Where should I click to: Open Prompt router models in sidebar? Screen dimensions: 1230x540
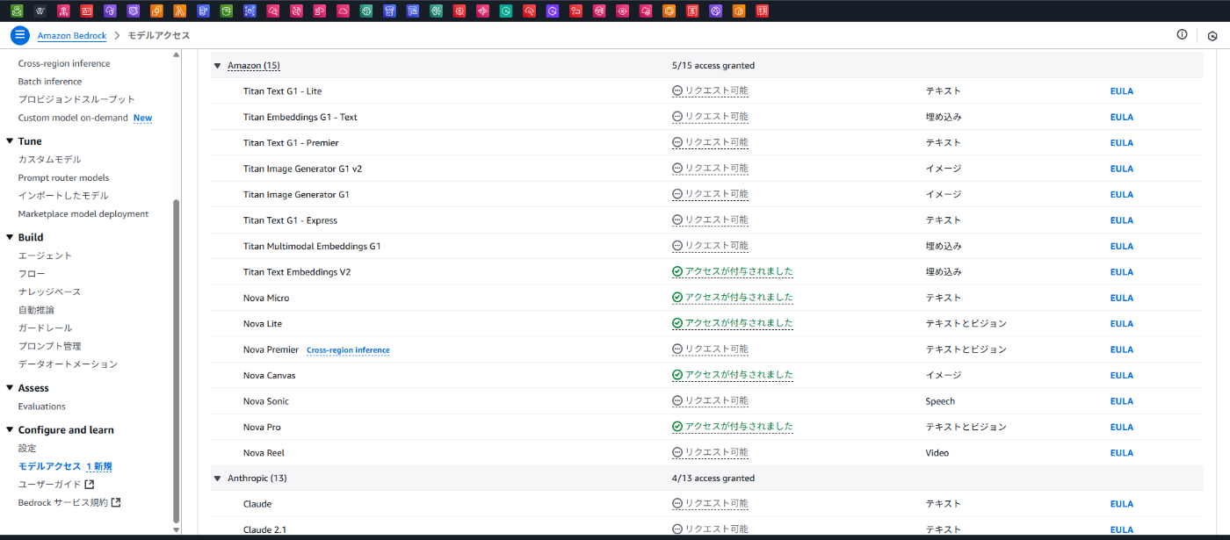point(63,177)
